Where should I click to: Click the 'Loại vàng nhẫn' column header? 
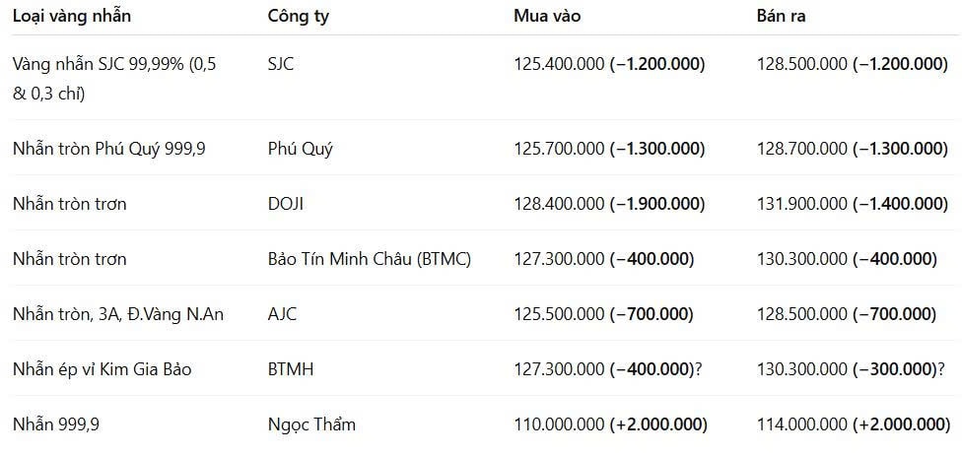(72, 17)
